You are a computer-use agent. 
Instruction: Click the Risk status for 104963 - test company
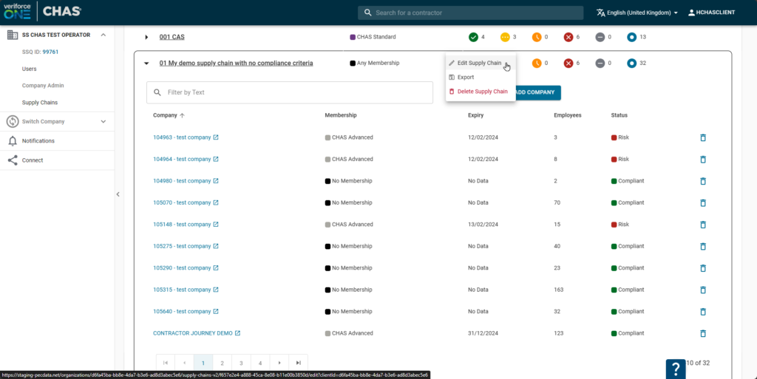(620, 137)
